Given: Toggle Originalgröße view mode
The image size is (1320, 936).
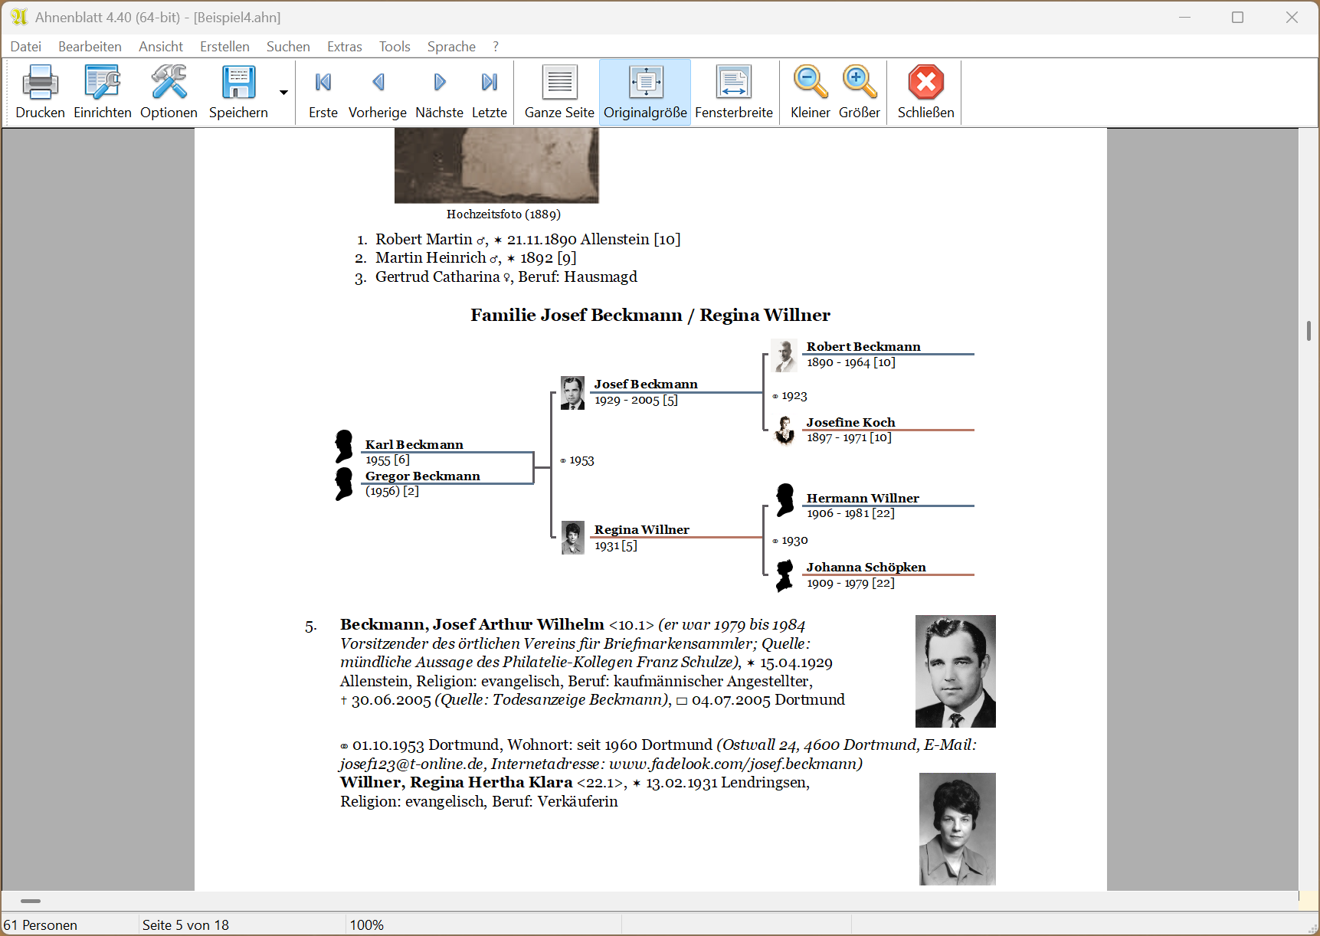Looking at the screenshot, I should pyautogui.click(x=645, y=83).
